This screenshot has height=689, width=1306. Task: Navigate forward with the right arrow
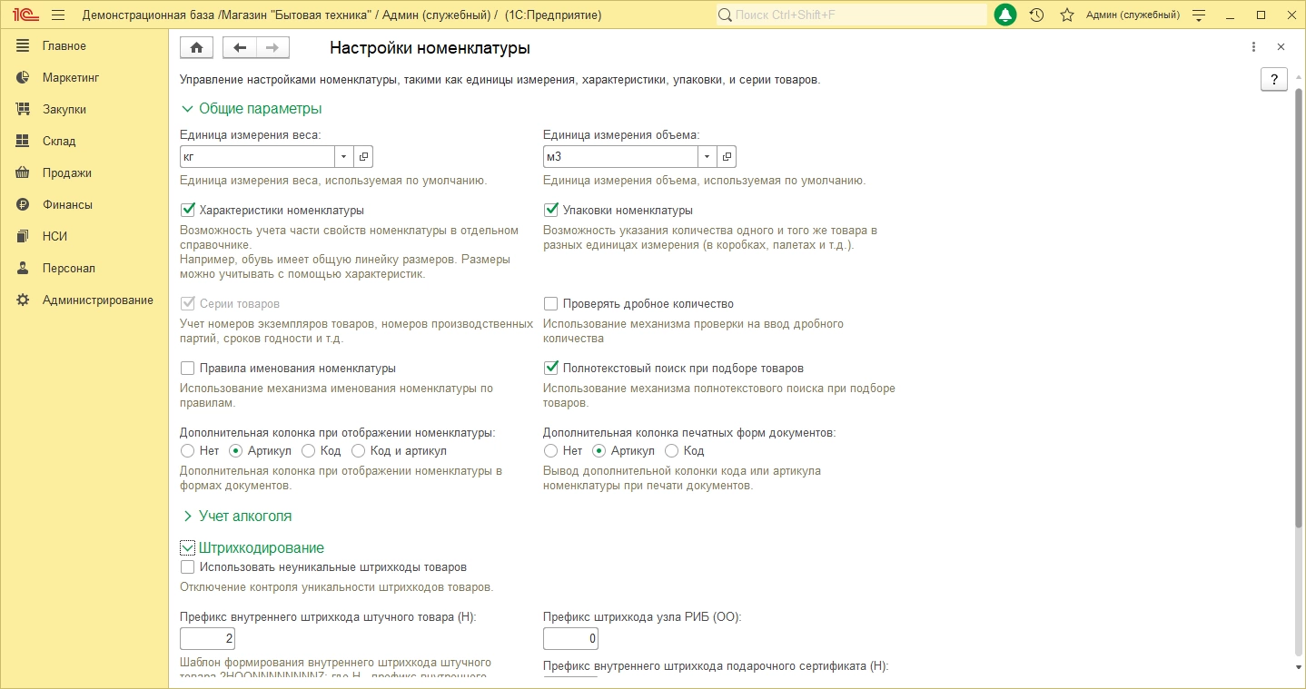272,48
